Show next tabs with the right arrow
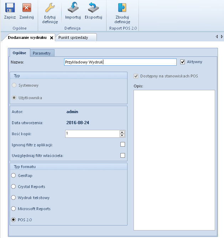Image resolution: width=224 pixels, height=238 pixels. [222, 37]
